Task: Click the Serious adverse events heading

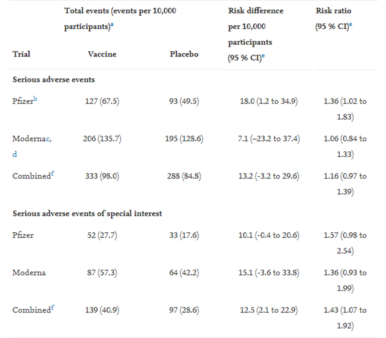Action: pyautogui.click(x=54, y=80)
